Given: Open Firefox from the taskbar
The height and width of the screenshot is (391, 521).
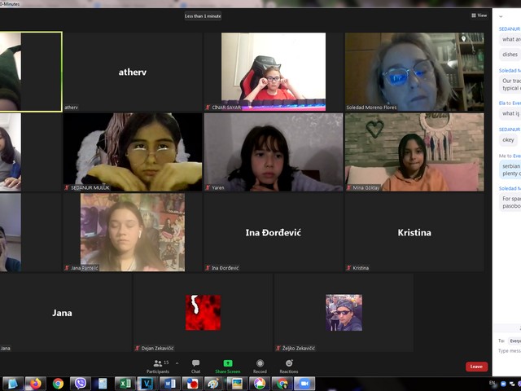Looking at the screenshot, I should [x=36, y=384].
